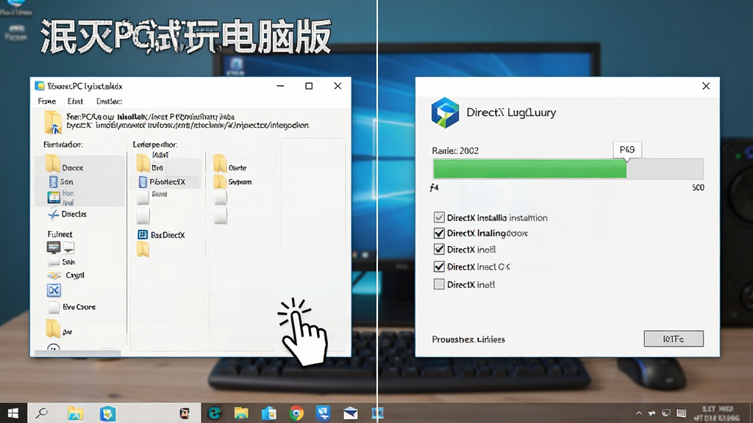The width and height of the screenshot is (753, 423).
Task: Uncheck the DirectX inecl C:\ checkbox
Action: (x=439, y=267)
